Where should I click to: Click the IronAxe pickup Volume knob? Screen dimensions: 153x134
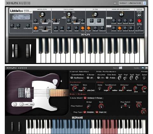click(139, 105)
